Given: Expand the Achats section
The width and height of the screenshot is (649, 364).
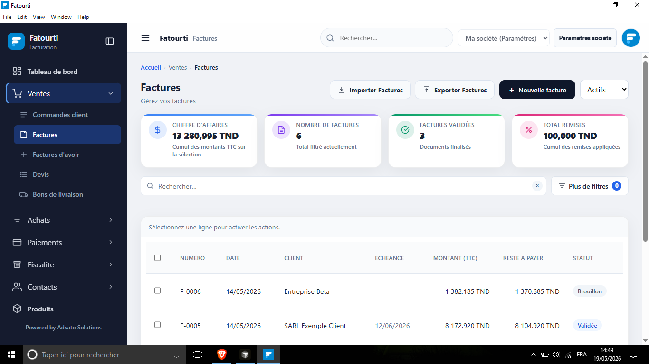Looking at the screenshot, I should pos(111,220).
